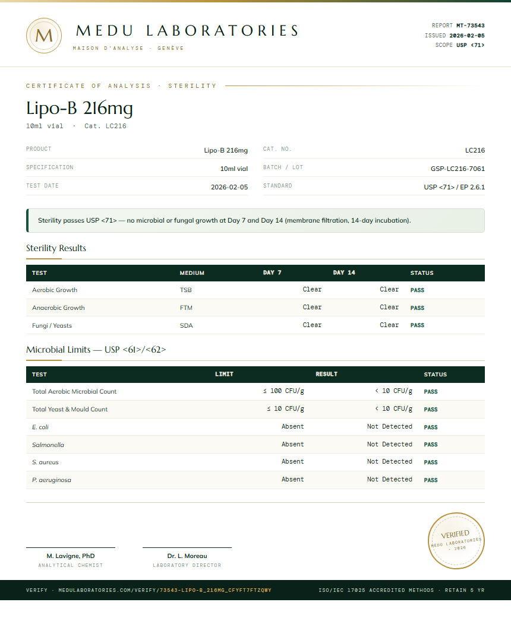Click Product value Lipo-B 216mg
Viewport: 511px width, 618px height.
click(x=226, y=150)
